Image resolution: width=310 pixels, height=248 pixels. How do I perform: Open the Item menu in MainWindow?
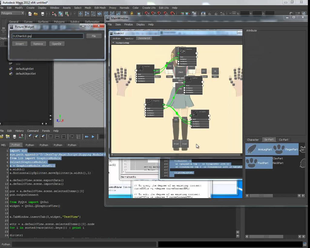pyautogui.click(x=118, y=24)
